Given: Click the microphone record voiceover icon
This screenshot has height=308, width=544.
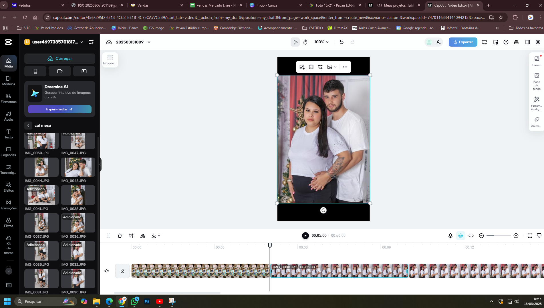Looking at the screenshot, I should [x=450, y=236].
